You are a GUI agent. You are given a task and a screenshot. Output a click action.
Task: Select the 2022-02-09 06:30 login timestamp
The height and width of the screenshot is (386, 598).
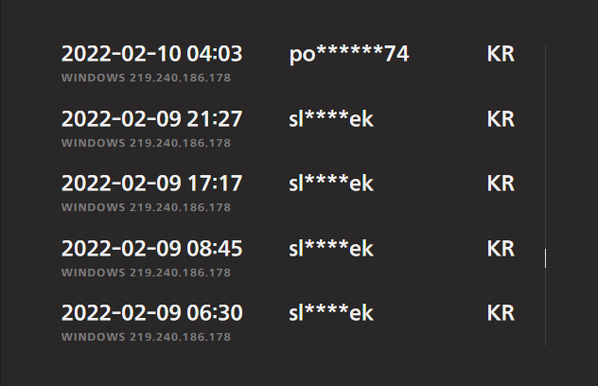point(151,313)
